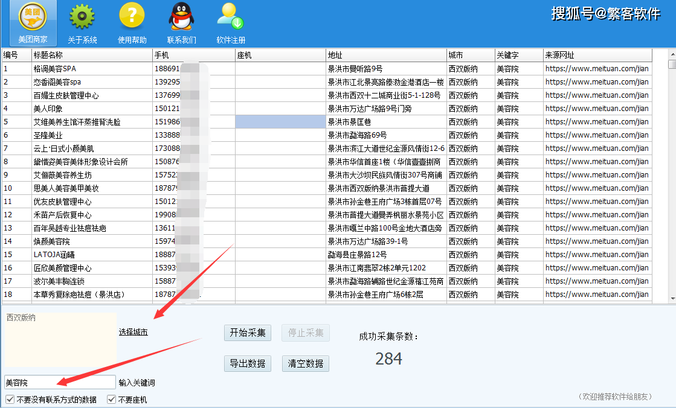Click the 选择城市 link

pyautogui.click(x=134, y=332)
